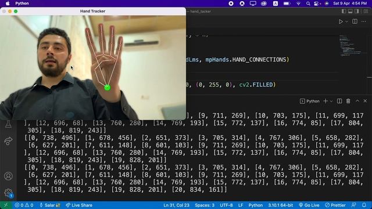The width and height of the screenshot is (372, 209).
Task: Change language mode via Python
Action: point(256,205)
